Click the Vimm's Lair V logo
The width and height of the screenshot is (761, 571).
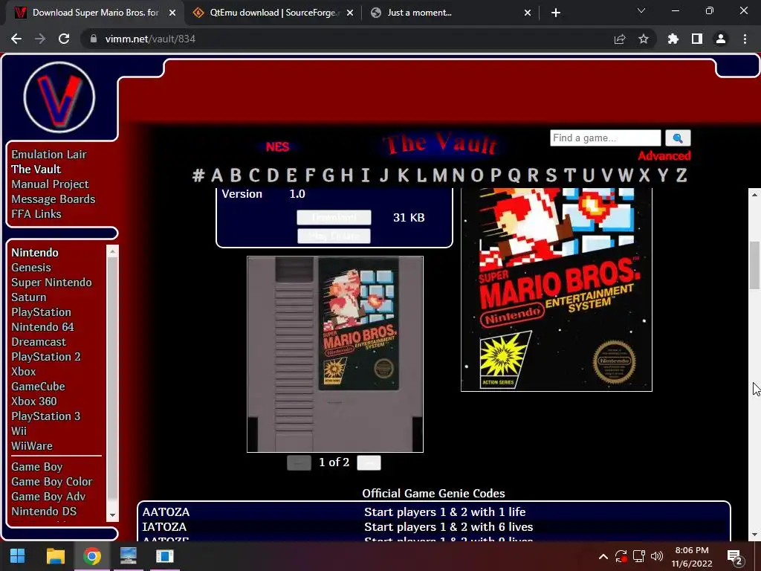[59, 97]
